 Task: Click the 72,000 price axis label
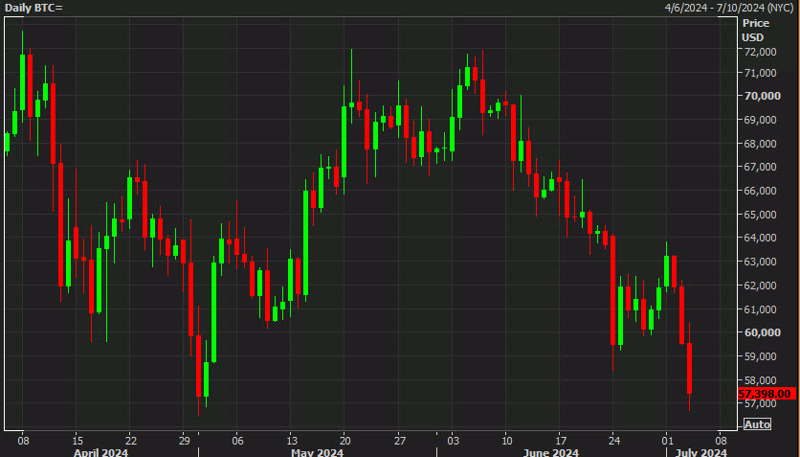760,52
